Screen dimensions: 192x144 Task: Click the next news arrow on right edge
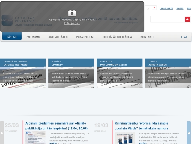(189, 133)
